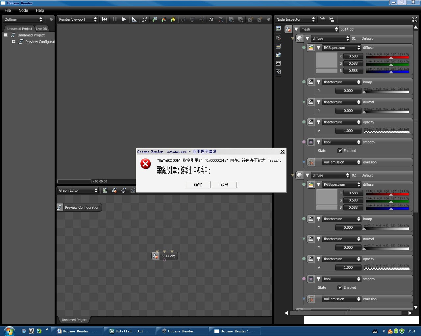421x336 pixels.
Task: Pause the render in viewport toolbar
Action: point(115,19)
